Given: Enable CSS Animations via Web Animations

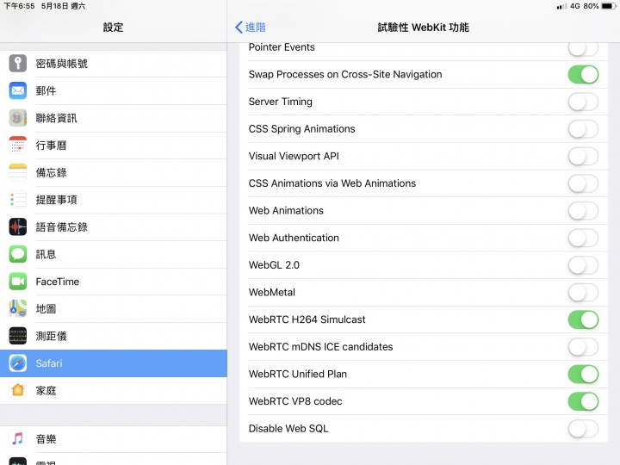Looking at the screenshot, I should pos(583,183).
